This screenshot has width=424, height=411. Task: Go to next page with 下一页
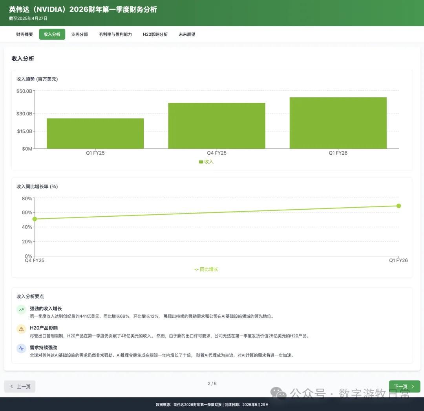pos(404,387)
